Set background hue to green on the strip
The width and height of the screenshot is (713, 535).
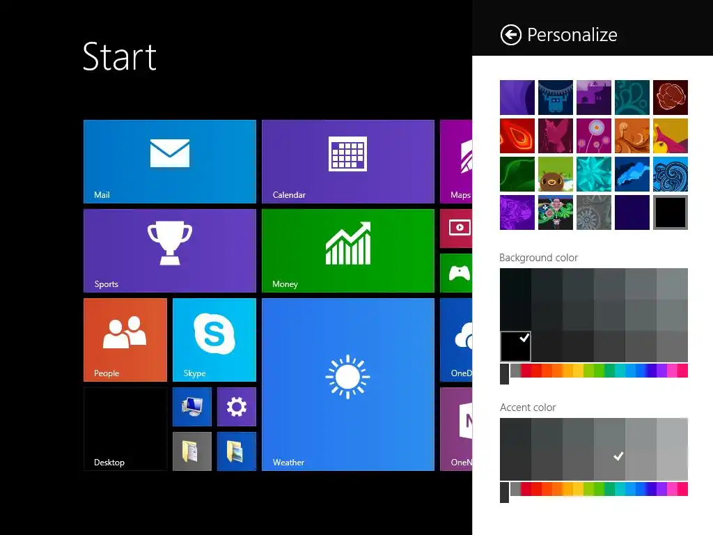tap(600, 371)
